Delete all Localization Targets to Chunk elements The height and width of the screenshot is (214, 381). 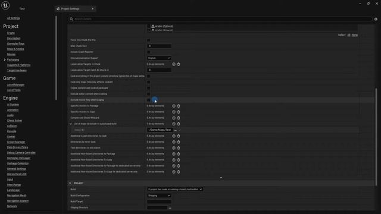(x=179, y=64)
